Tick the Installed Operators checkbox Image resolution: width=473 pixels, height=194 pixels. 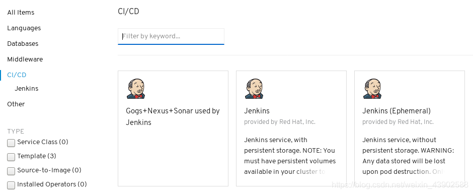pos(11,185)
